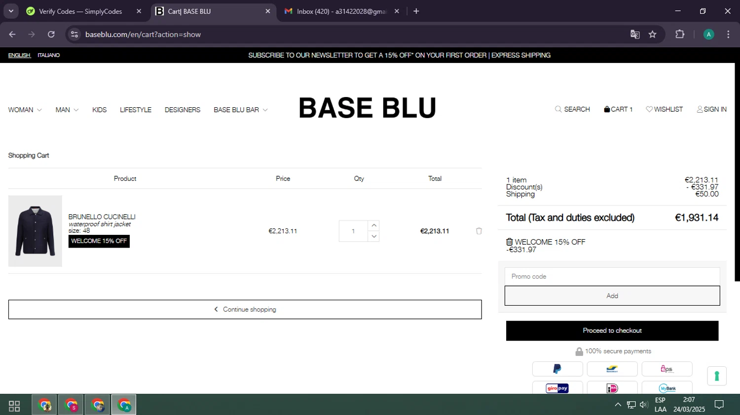Reload the page
The image size is (740, 415).
(51, 34)
